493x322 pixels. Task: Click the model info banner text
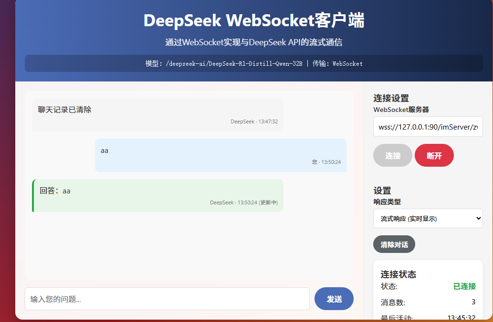point(254,63)
